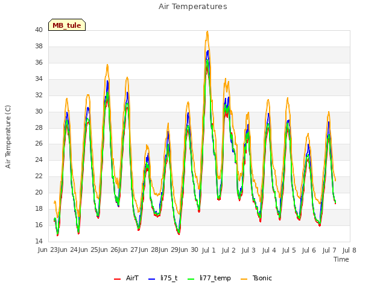The height and width of the screenshot is (290, 386).
Task: Click the Air Temperature (C) axis label
Action: pyautogui.click(x=8, y=137)
